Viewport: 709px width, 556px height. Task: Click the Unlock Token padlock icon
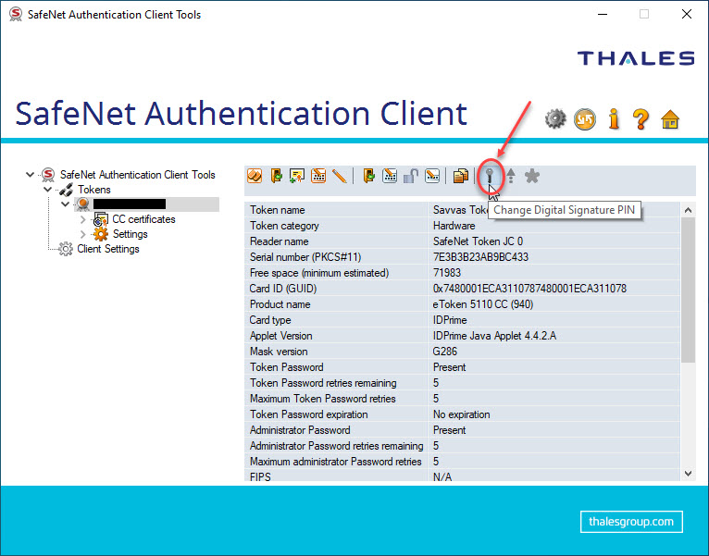[412, 176]
